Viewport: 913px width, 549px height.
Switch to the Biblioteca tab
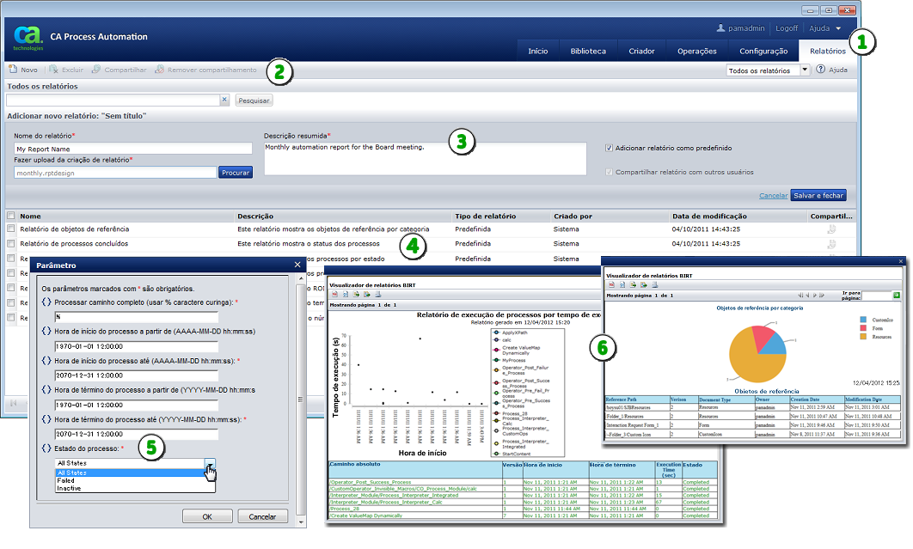pyautogui.click(x=588, y=51)
